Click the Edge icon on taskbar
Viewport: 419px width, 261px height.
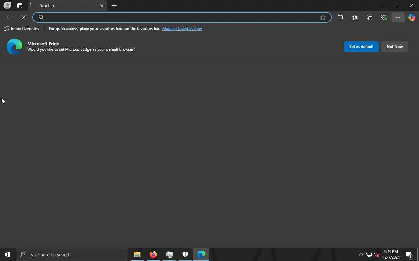click(x=201, y=254)
